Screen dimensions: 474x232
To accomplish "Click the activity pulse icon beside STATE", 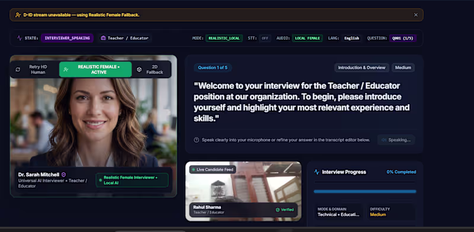I will [x=20, y=38].
